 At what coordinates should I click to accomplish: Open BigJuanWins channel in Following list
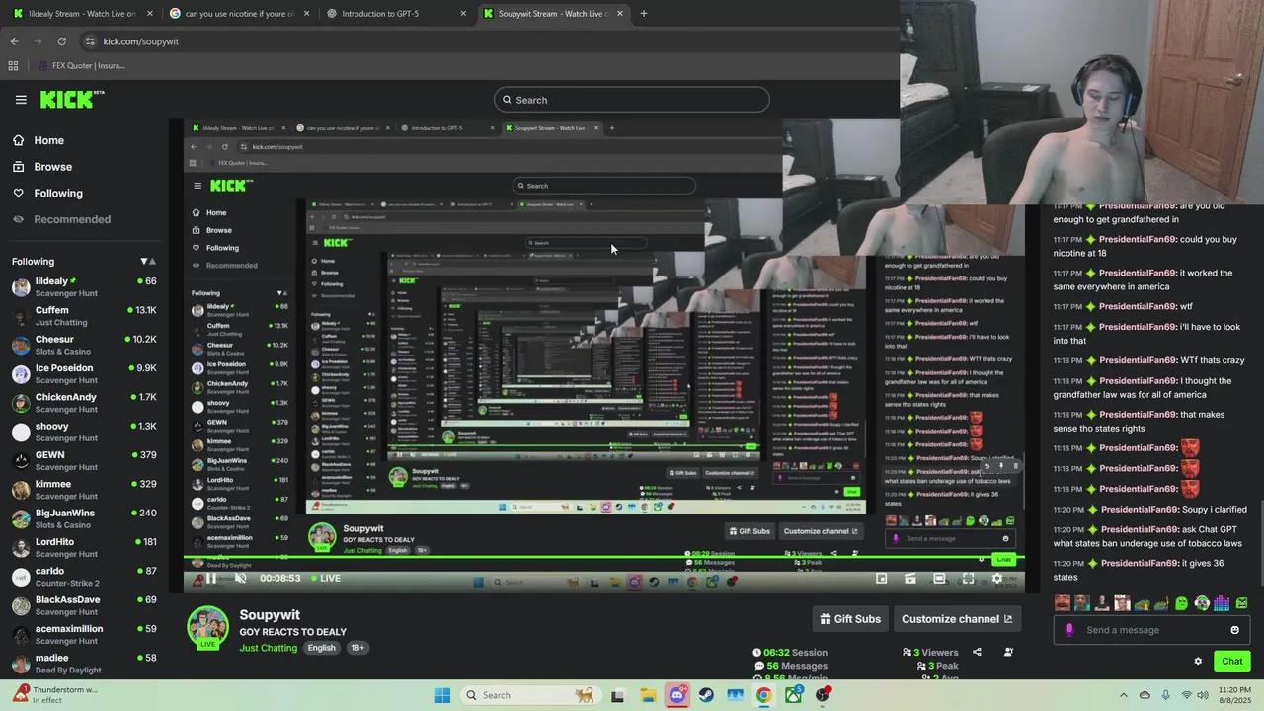point(84,518)
